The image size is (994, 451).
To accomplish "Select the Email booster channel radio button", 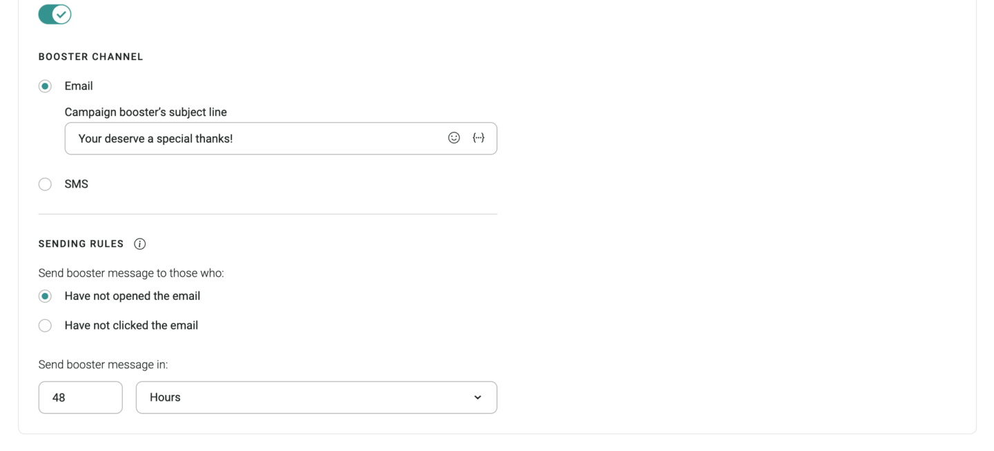I will point(45,86).
